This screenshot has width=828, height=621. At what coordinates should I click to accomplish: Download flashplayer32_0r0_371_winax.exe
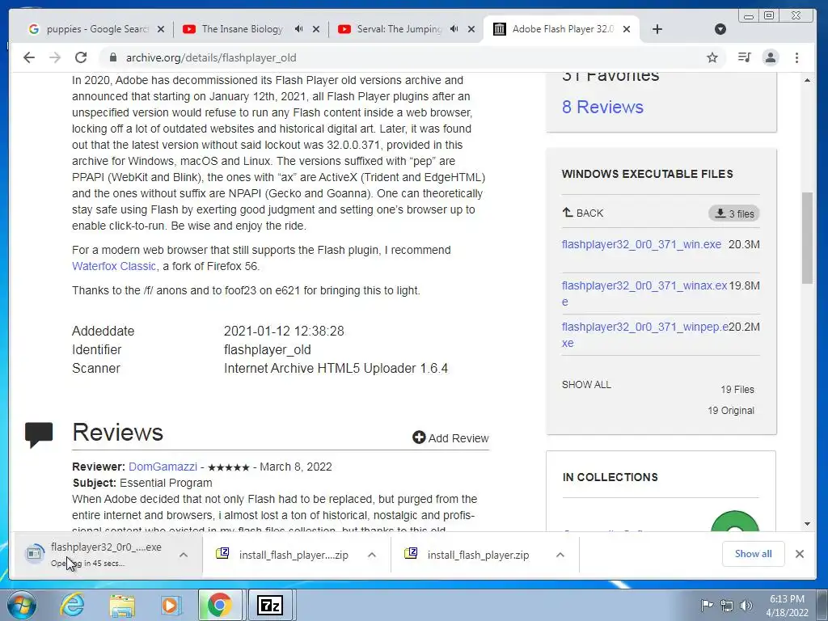click(644, 294)
